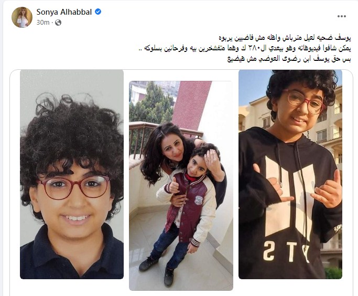The height and width of the screenshot is (296, 358).
Task: Click the last line of Arabic post text
Action: coord(289,59)
